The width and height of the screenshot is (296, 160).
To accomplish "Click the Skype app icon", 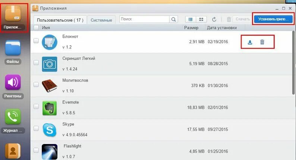I will click(x=50, y=130).
